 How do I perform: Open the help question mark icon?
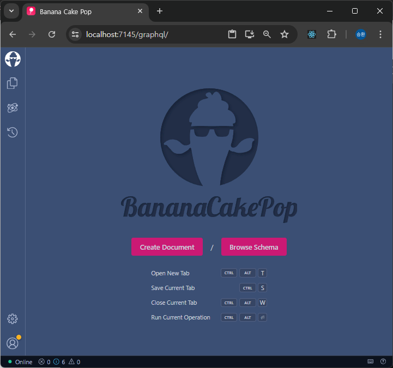pyautogui.click(x=383, y=361)
